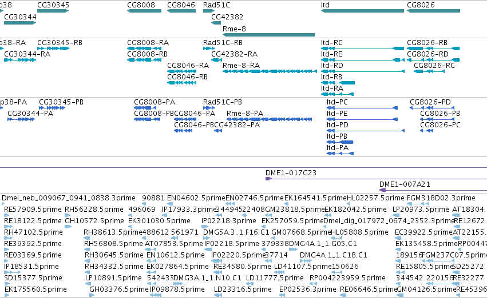
Task: Click transcript CG8046-RA
Action: [x=181, y=71]
